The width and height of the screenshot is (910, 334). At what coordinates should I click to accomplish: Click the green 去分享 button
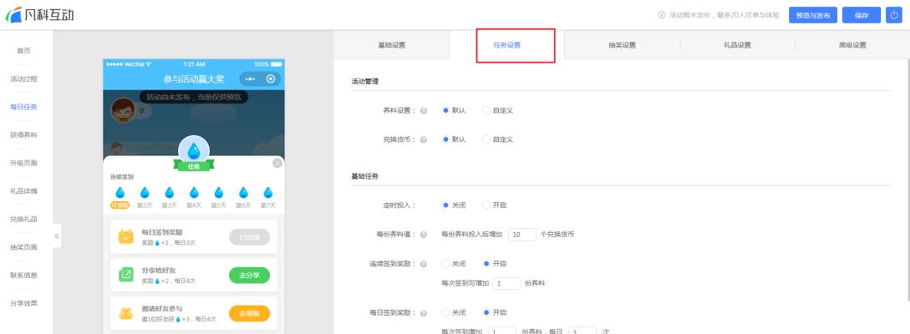tap(250, 276)
